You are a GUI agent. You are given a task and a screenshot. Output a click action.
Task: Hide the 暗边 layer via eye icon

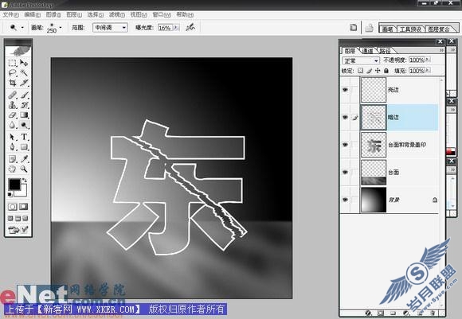click(x=345, y=117)
